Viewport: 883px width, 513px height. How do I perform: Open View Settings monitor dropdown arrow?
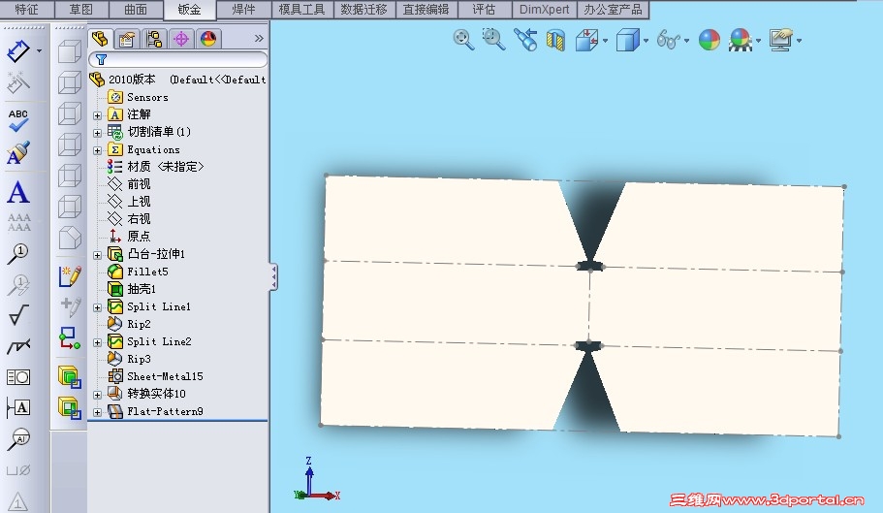click(799, 41)
